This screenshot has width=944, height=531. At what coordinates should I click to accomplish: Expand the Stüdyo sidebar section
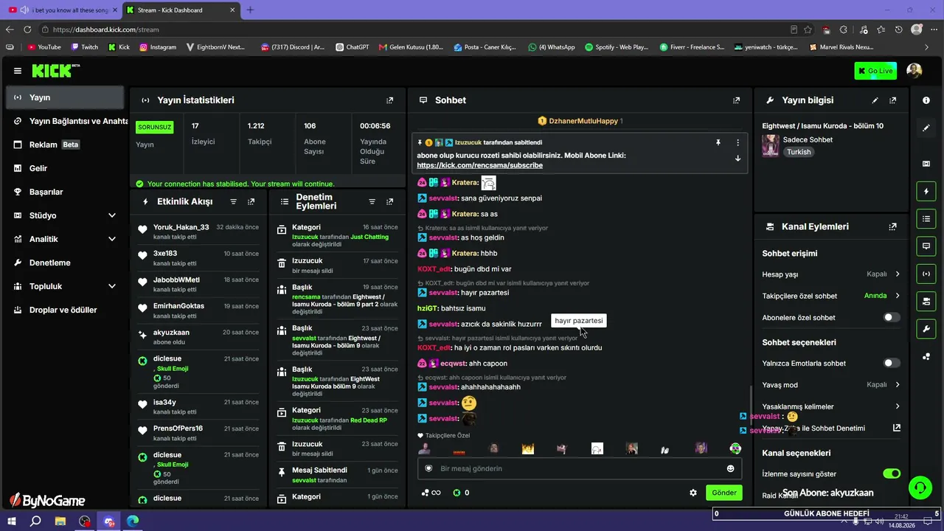[x=112, y=215]
